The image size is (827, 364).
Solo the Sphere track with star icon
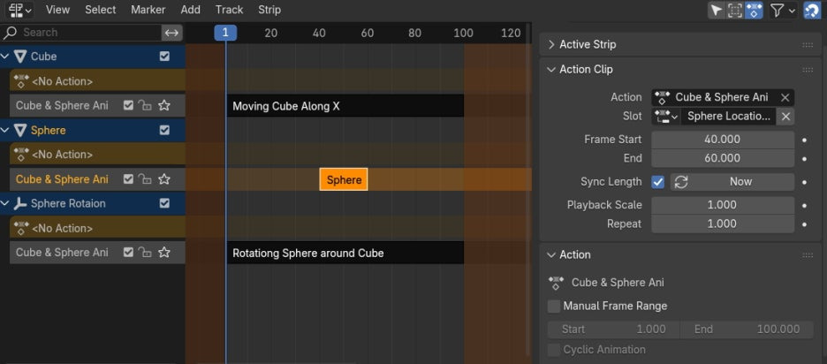164,179
